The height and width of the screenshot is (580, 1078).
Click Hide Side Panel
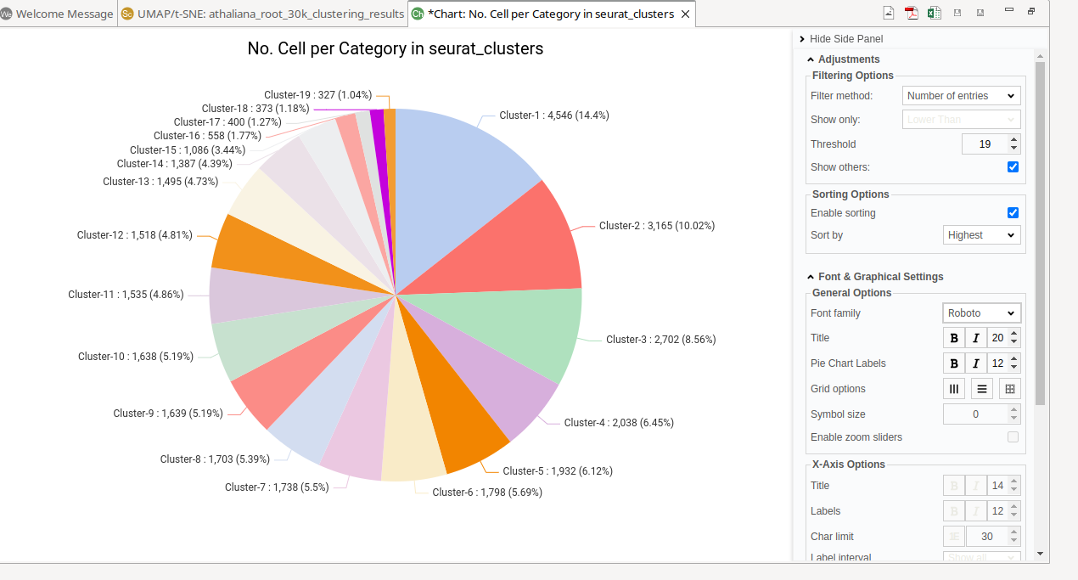(x=845, y=39)
